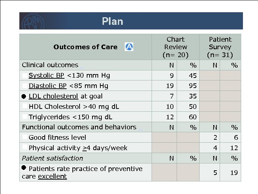The width and height of the screenshot is (258, 194).
Task: Click the black bullet before Patients rate practice
Action: click(x=24, y=168)
